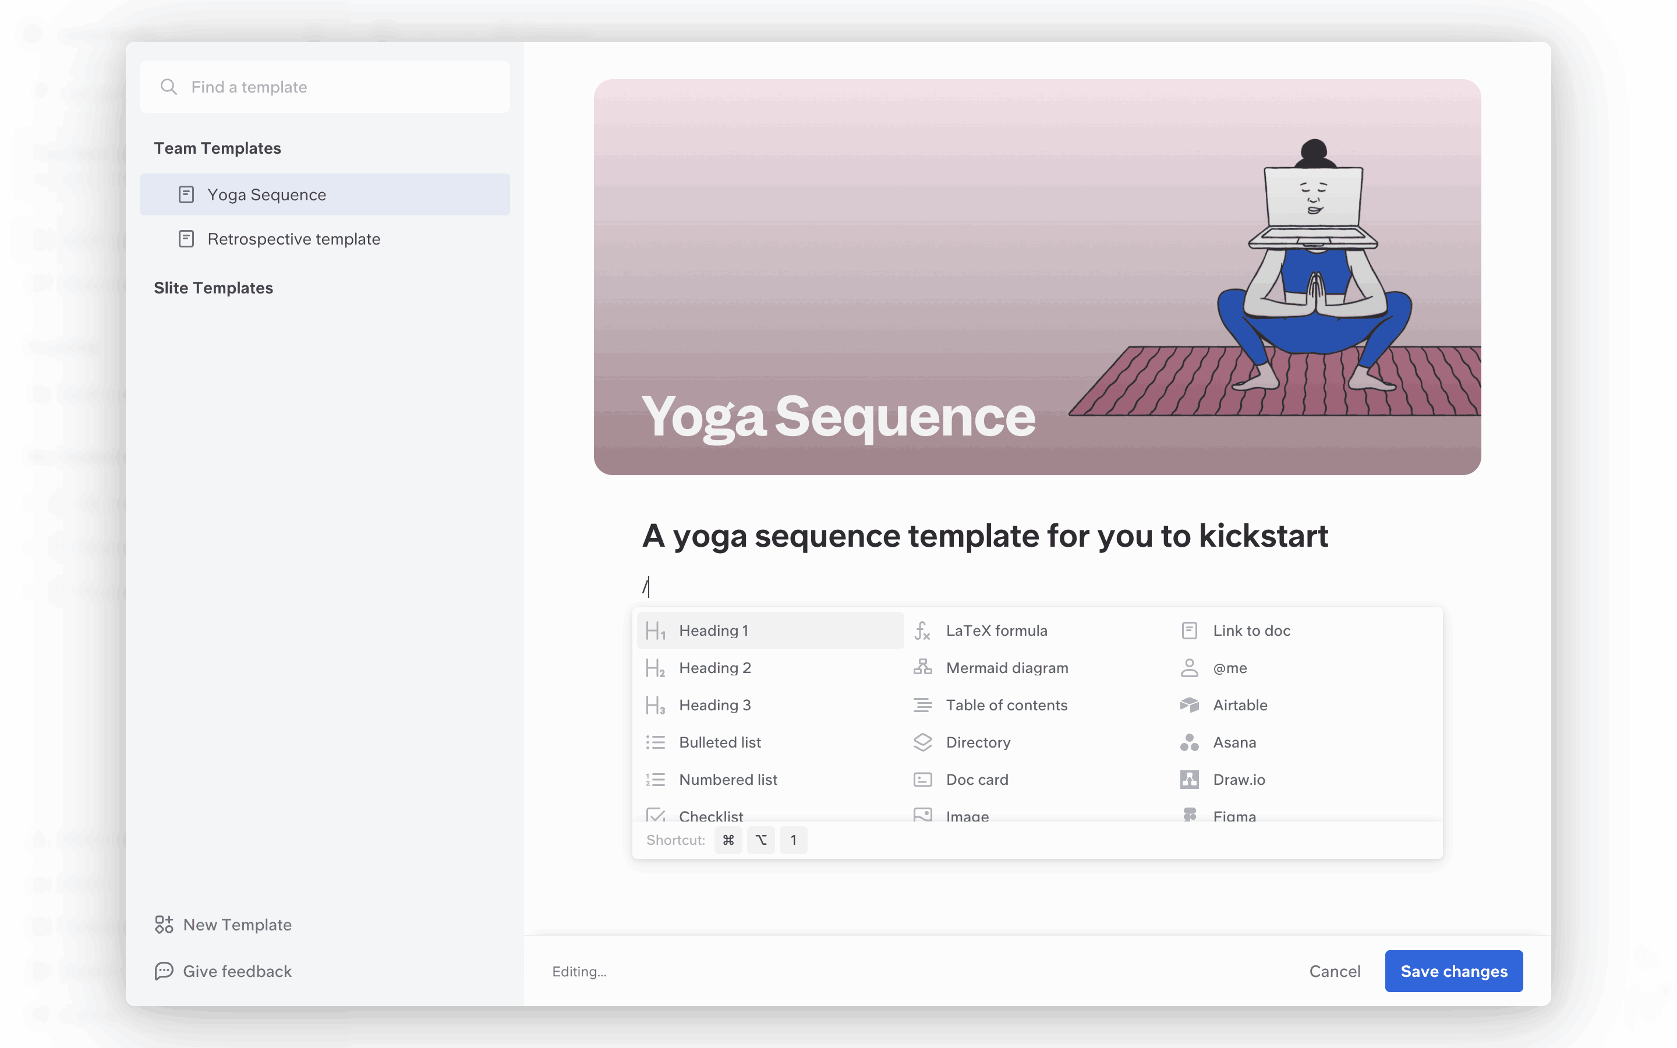1677x1048 pixels.
Task: Click the Mermaid diagram icon
Action: [922, 667]
